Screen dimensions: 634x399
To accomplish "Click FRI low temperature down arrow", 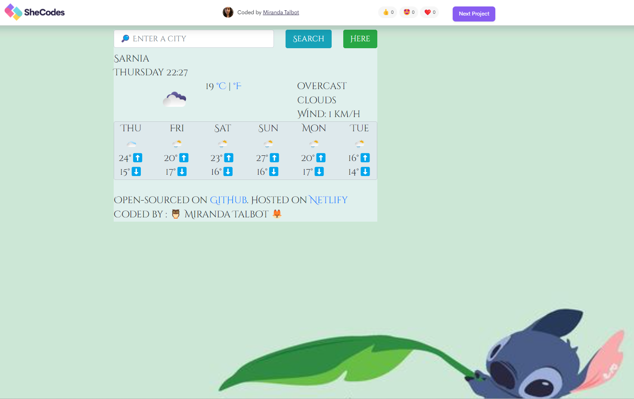I will point(182,172).
